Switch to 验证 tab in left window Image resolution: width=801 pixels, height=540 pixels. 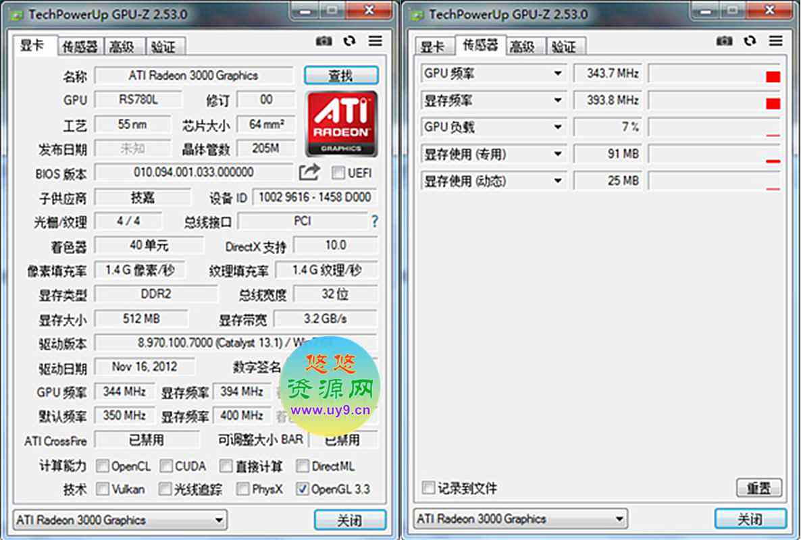coord(165,47)
